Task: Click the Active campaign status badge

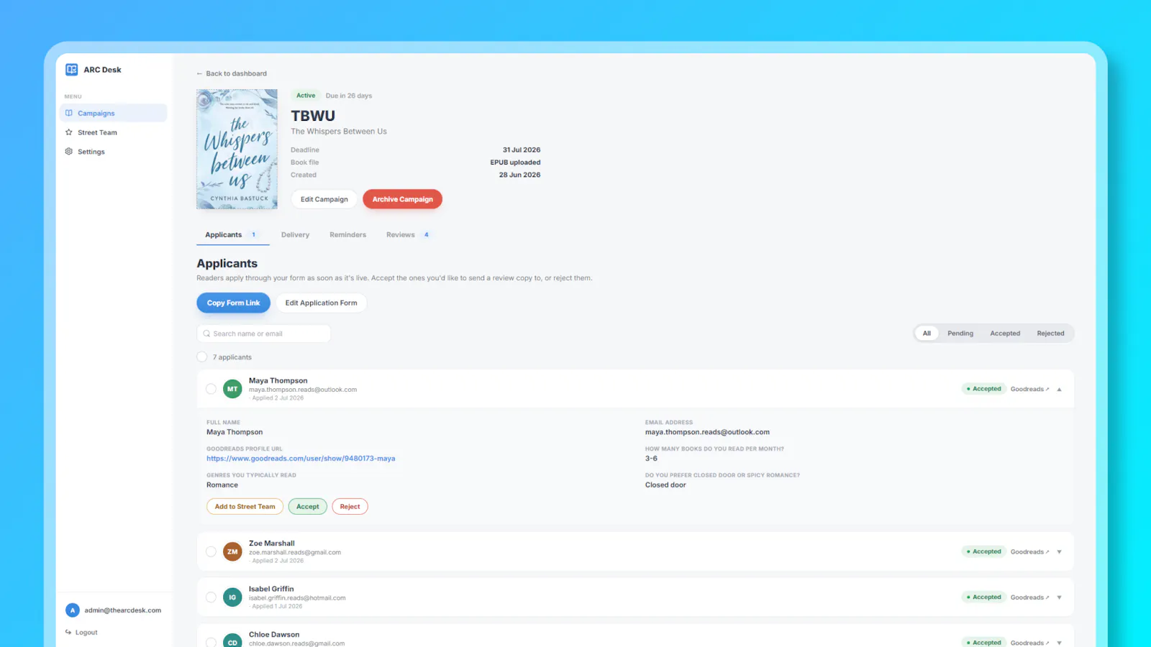Action: point(306,96)
